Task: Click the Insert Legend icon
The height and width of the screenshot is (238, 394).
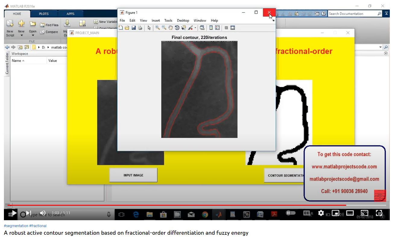Action: (217, 28)
